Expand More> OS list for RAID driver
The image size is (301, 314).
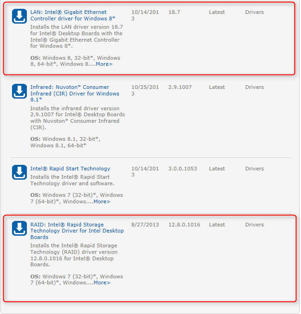coord(102,283)
